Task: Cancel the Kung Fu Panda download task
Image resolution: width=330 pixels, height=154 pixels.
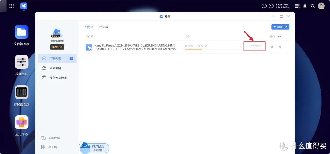Action: pyautogui.click(x=280, y=47)
